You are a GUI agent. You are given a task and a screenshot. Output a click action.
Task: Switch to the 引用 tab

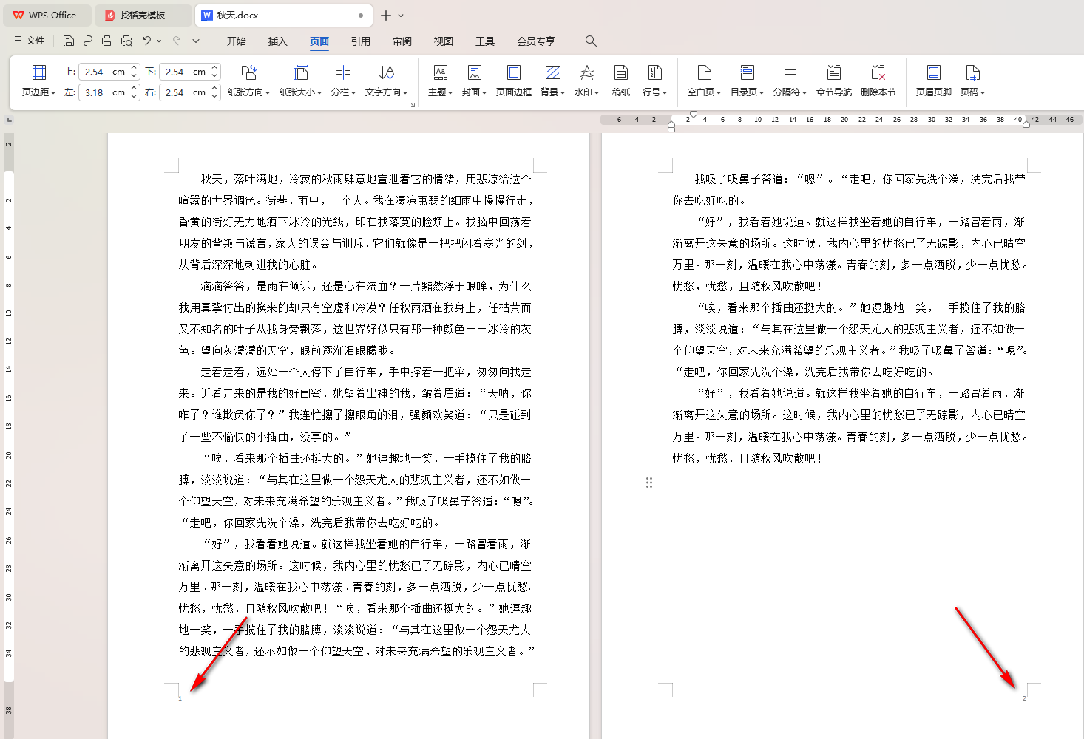click(361, 41)
